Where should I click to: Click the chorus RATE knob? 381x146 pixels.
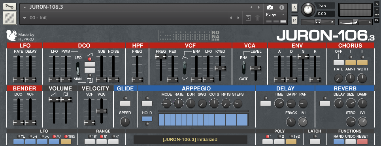pos(338,78)
